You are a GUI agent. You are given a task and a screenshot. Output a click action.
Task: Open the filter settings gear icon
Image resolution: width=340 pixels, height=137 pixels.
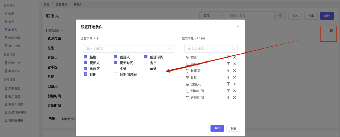[x=331, y=30]
